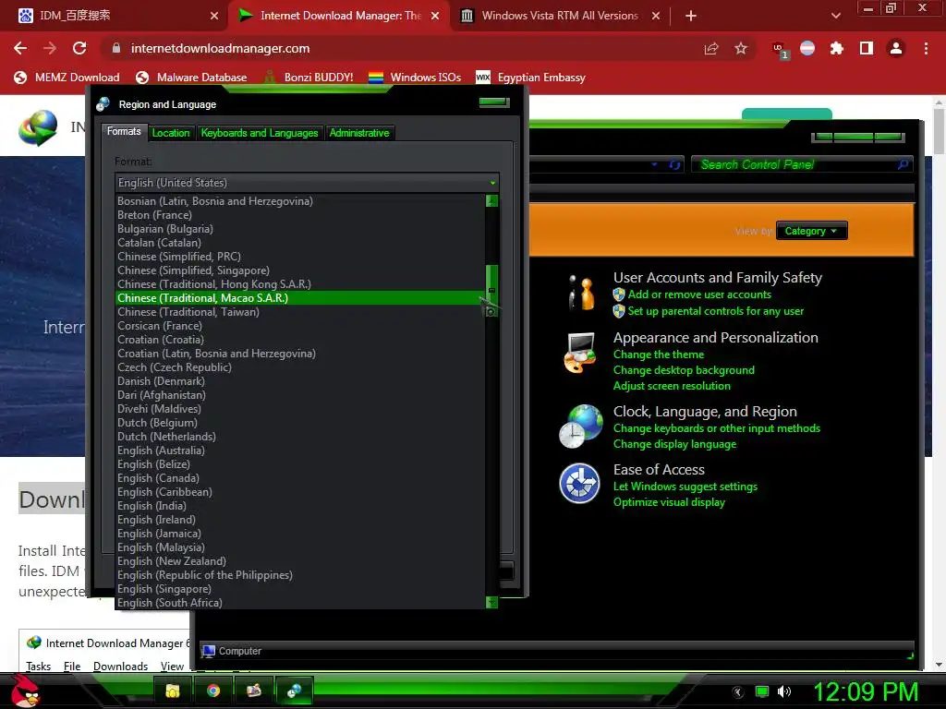
Task: Select Bulgarian (Bulgaria) format
Action: coord(300,229)
